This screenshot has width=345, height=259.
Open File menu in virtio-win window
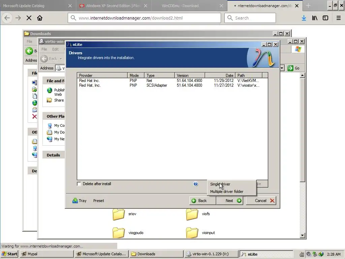pyautogui.click(x=44, y=49)
